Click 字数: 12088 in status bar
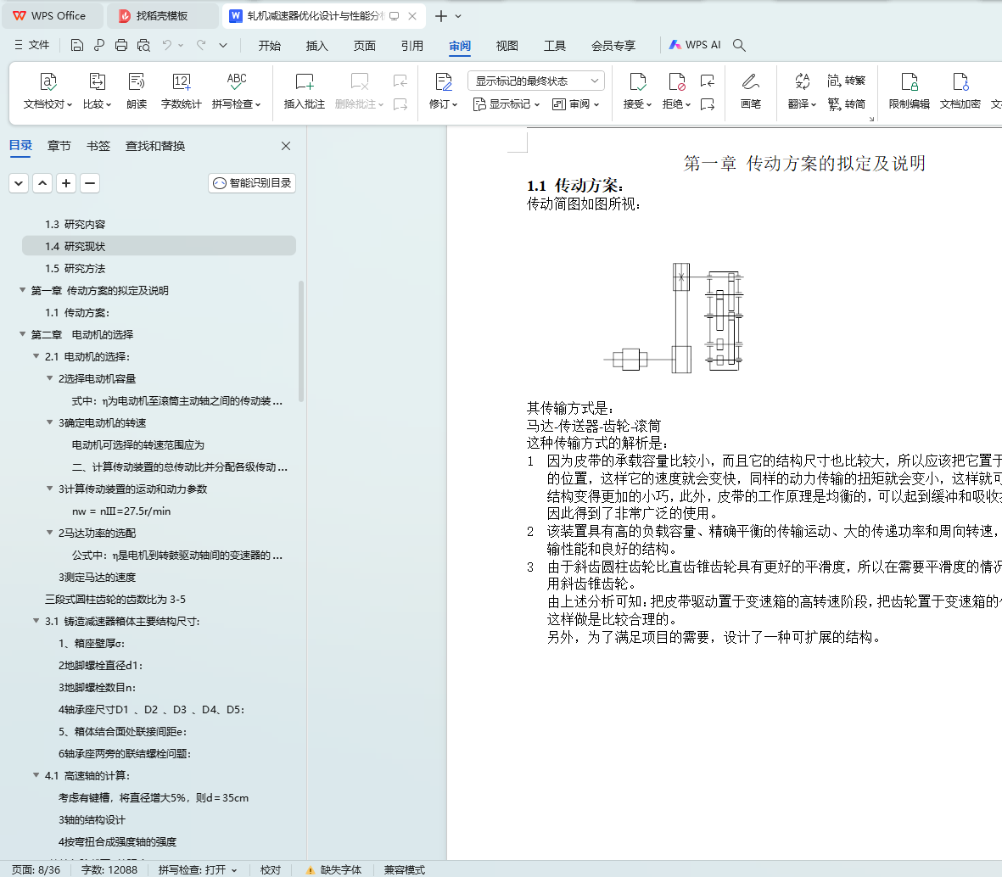The image size is (1002, 877). tap(109, 870)
